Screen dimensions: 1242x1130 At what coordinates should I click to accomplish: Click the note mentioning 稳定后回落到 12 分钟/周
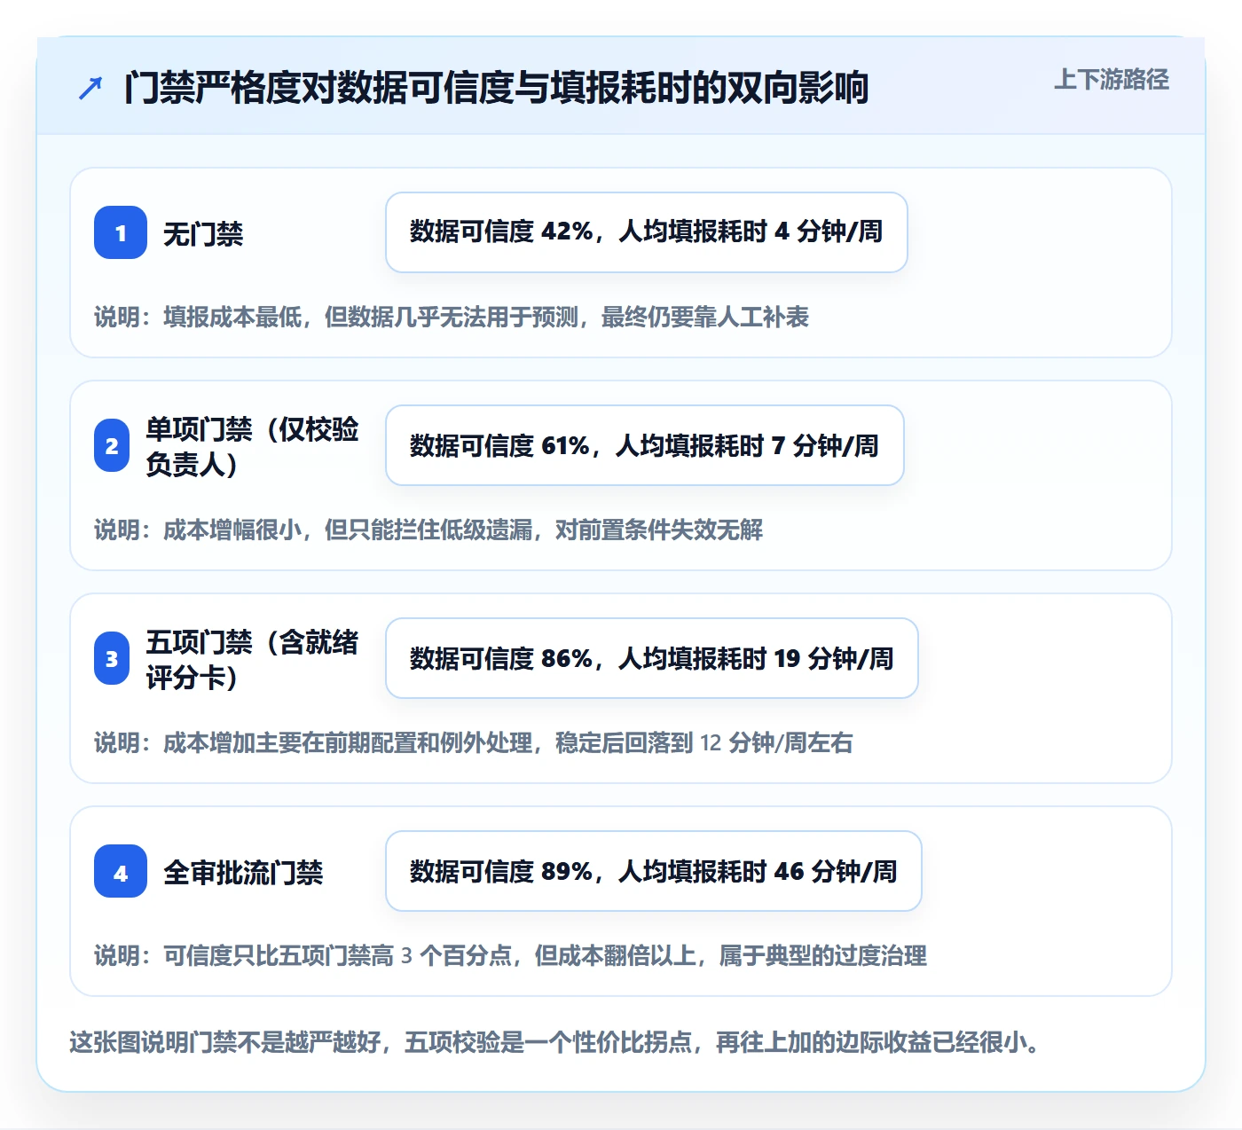click(x=474, y=743)
